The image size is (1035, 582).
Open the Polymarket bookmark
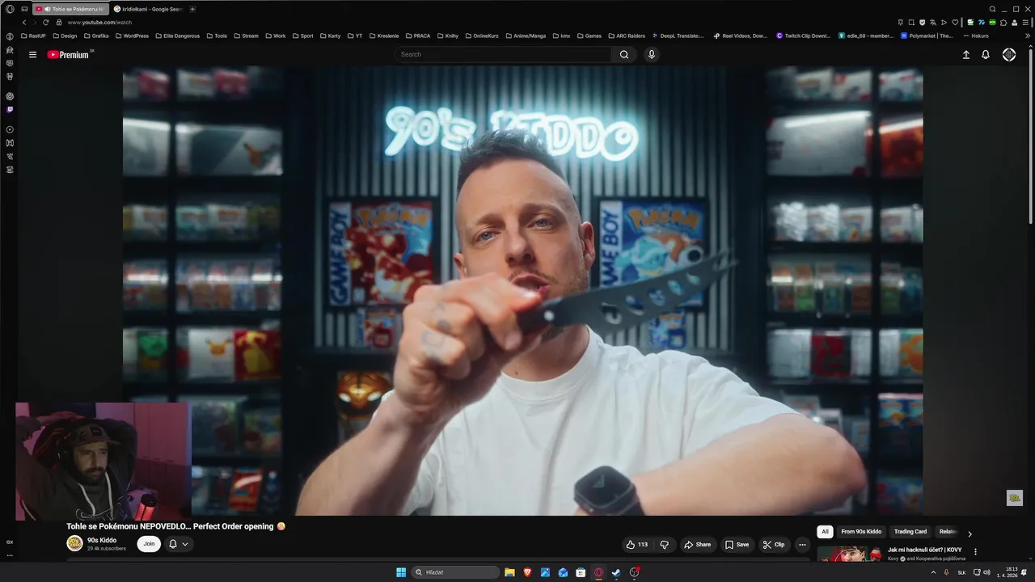[x=927, y=36]
